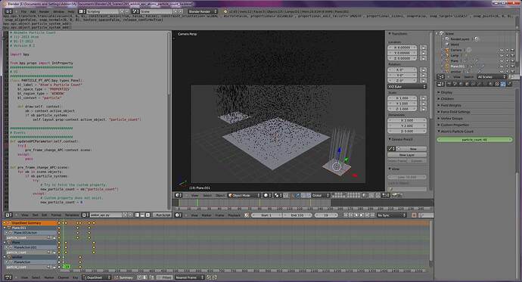Click the New Layer grease pencil button
This screenshot has width=522, height=282.
[407, 155]
